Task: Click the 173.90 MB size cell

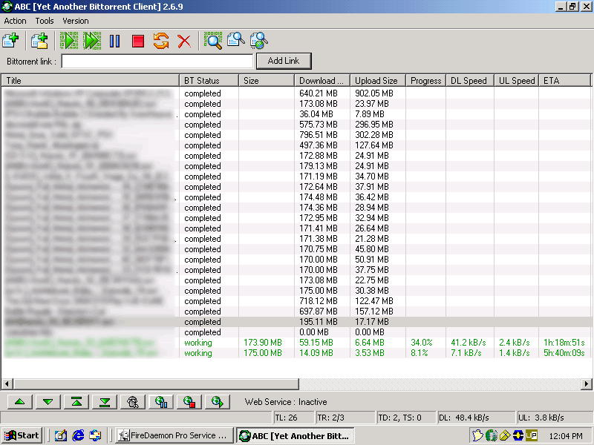Action: [263, 343]
